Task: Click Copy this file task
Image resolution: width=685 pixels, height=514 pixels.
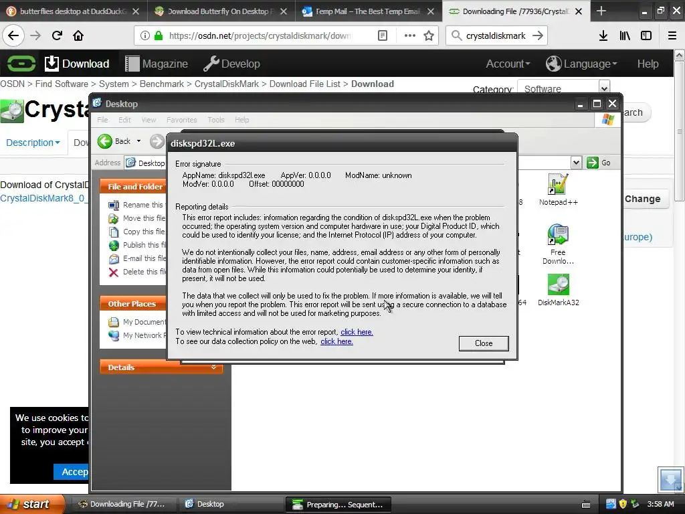Action: click(x=137, y=232)
